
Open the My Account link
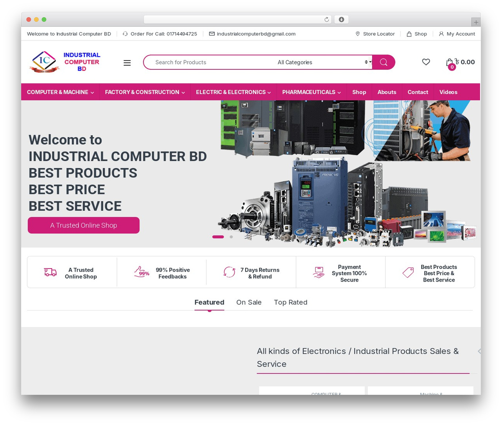(457, 34)
